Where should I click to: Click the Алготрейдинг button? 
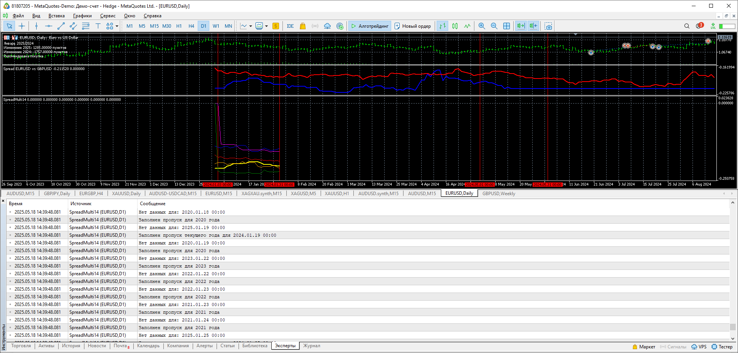click(370, 26)
